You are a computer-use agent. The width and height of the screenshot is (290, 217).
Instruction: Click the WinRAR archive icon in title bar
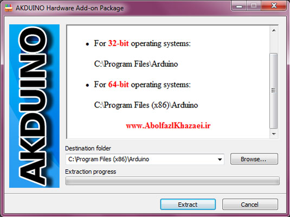pos(8,8)
